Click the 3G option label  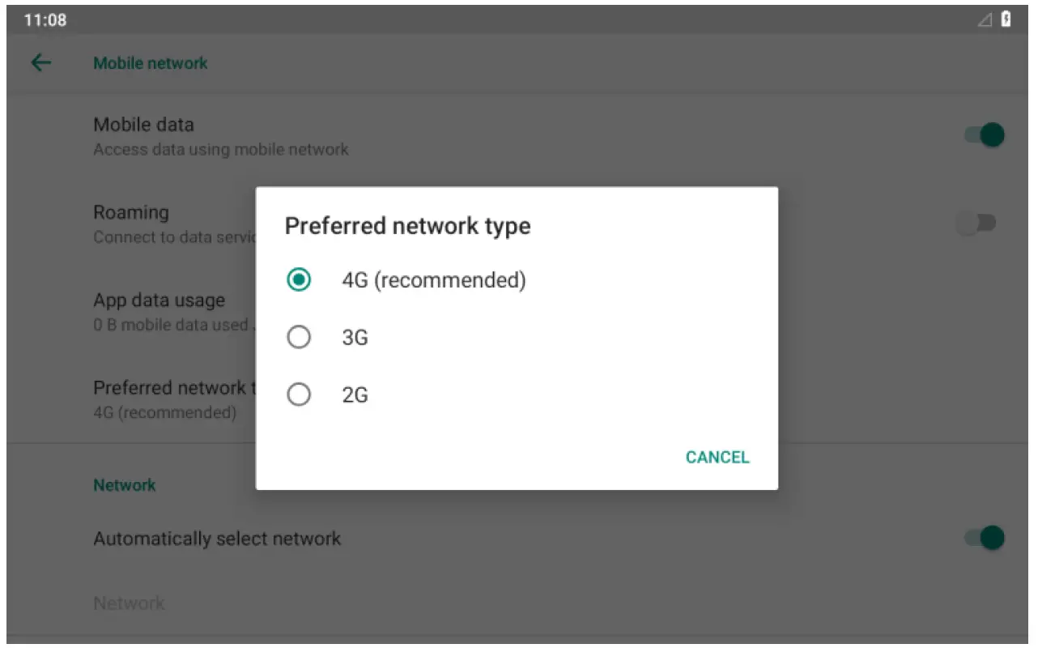coord(355,337)
